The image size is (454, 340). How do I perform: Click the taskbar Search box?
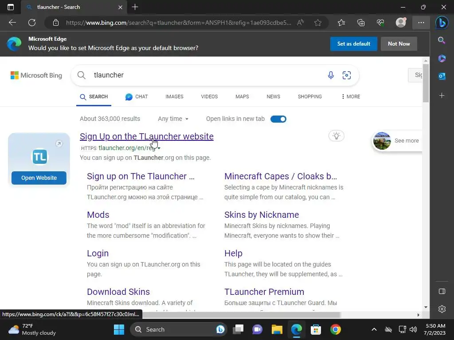(178, 329)
